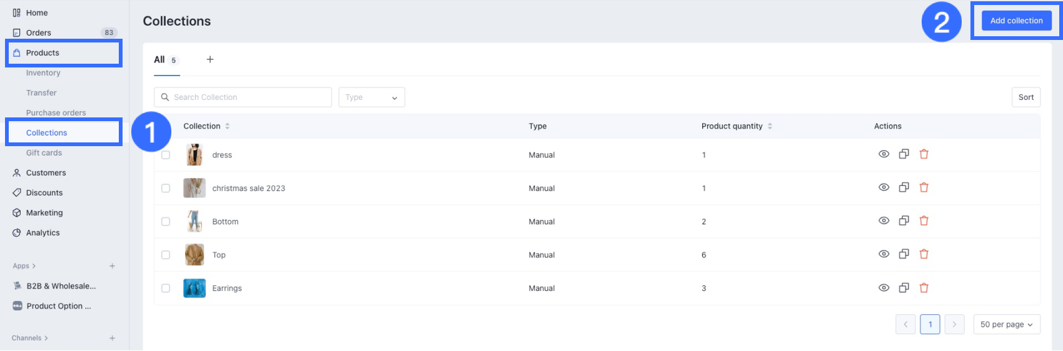Image resolution: width=1063 pixels, height=351 pixels.
Task: Click the Search Collection input field
Action: click(244, 97)
